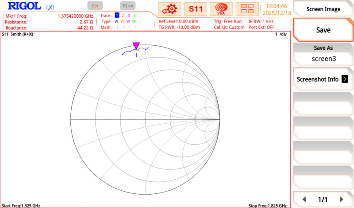
Task: Toggle the Cor correction indicator
Action: [95, 6]
